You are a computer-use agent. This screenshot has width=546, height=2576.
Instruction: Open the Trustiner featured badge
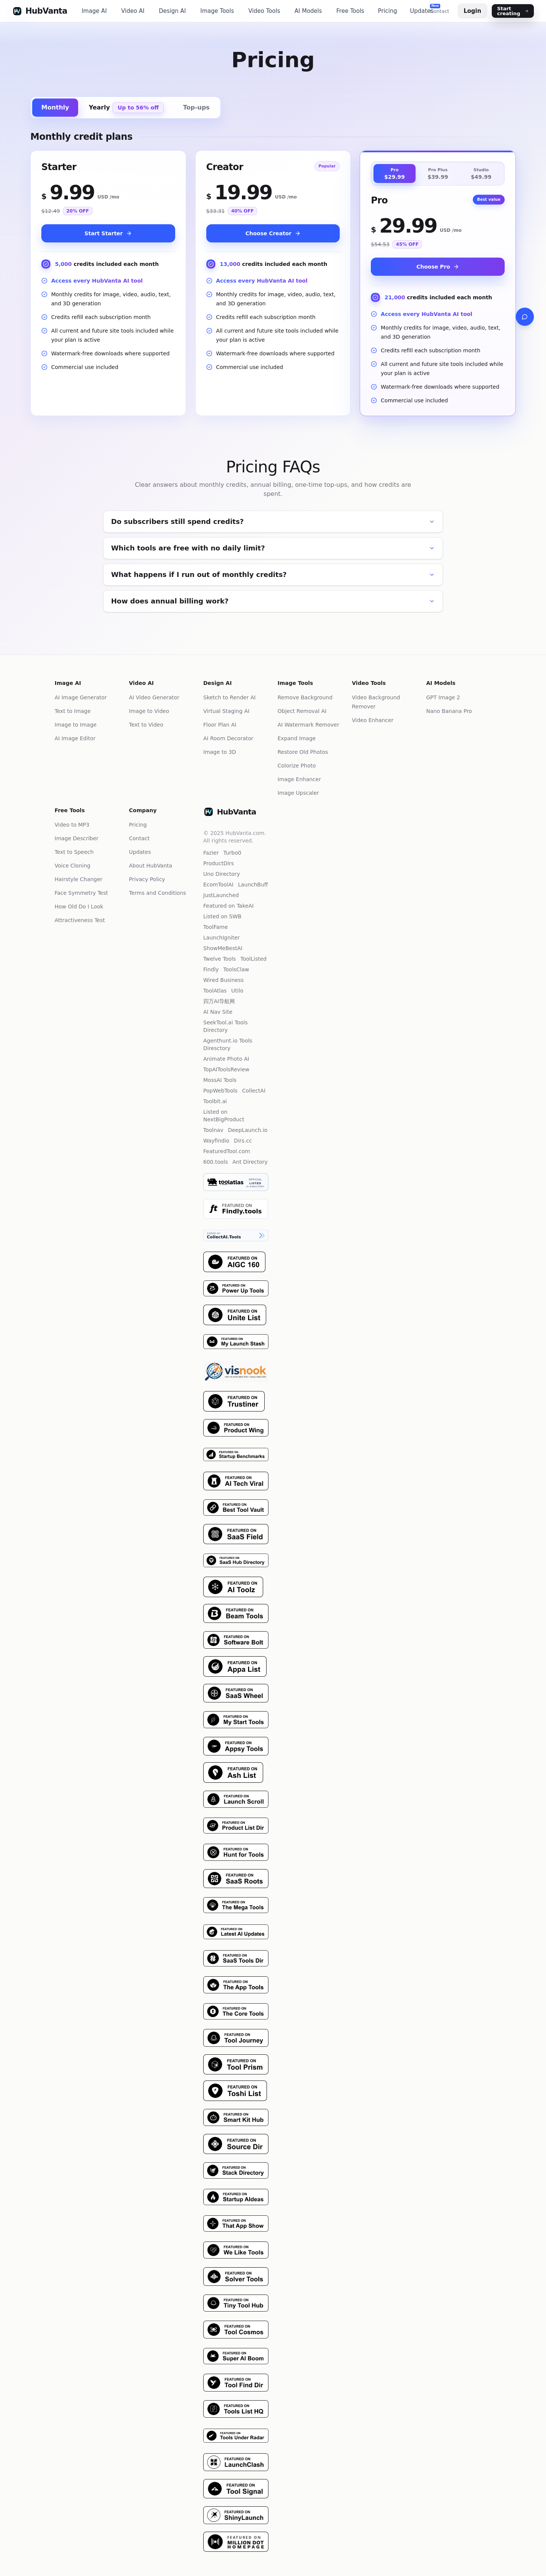(234, 1401)
